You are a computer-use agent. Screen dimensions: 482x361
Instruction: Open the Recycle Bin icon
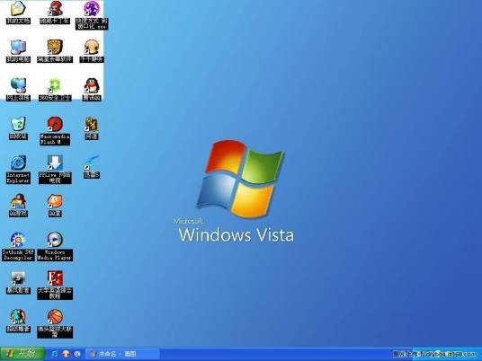click(x=18, y=128)
